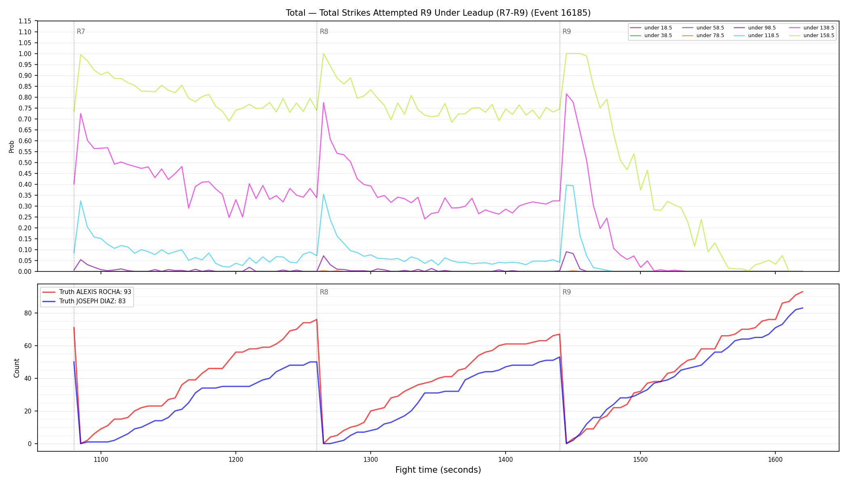
Task: Click the 0.00 tick on Prob axis
Action: click(25, 271)
